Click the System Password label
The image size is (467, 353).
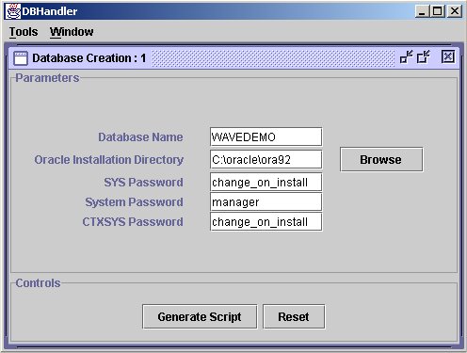coord(134,202)
